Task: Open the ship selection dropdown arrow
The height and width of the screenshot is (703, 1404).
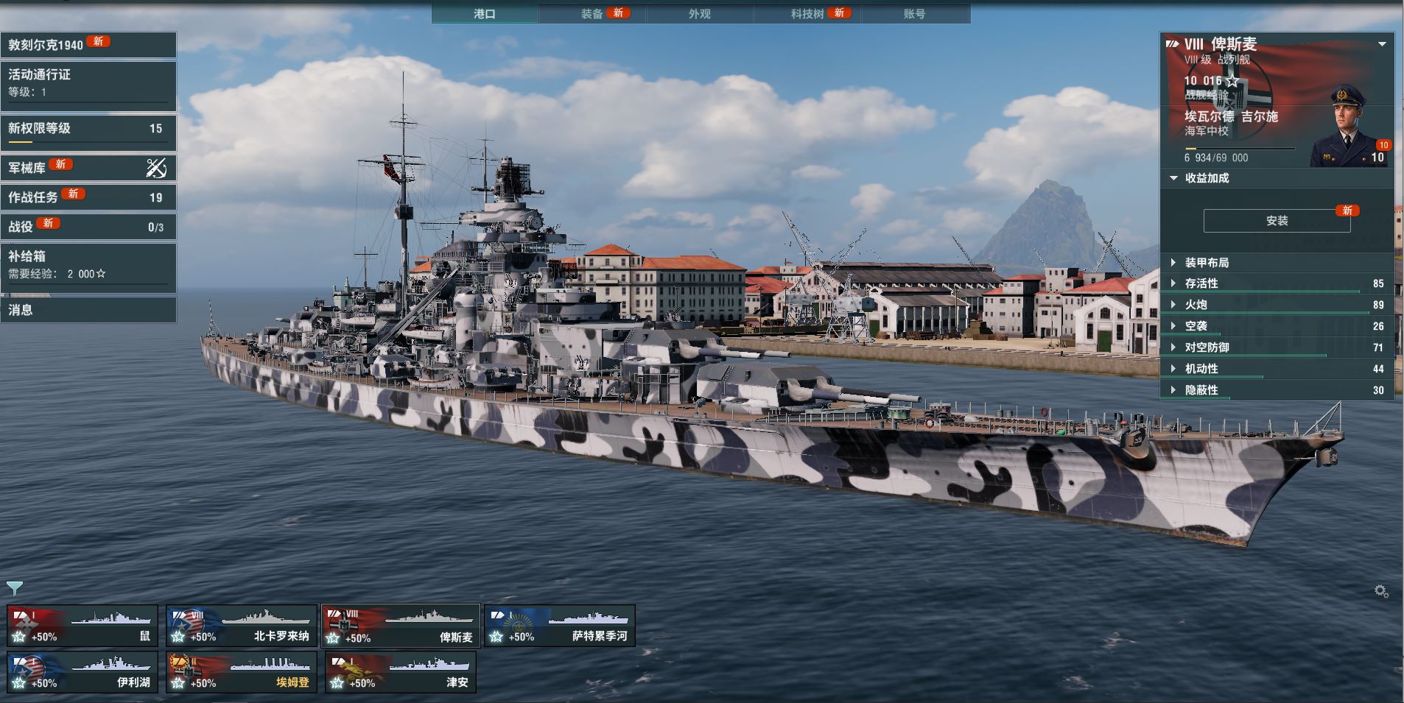Action: pos(1383,44)
